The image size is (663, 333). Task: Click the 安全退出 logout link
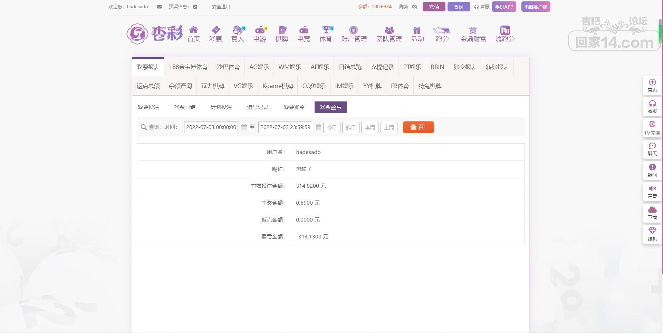tap(221, 7)
